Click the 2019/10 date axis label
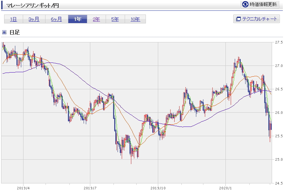This screenshot has width=284, height=192. (158, 188)
